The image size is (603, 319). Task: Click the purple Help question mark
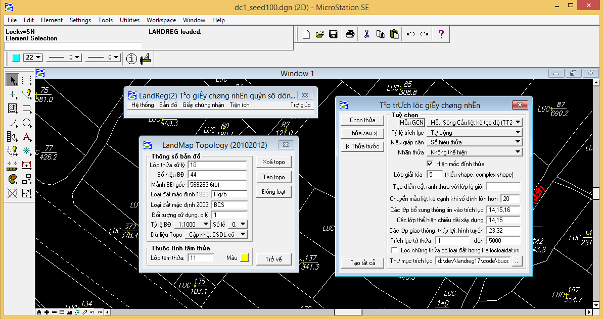pyautogui.click(x=441, y=34)
